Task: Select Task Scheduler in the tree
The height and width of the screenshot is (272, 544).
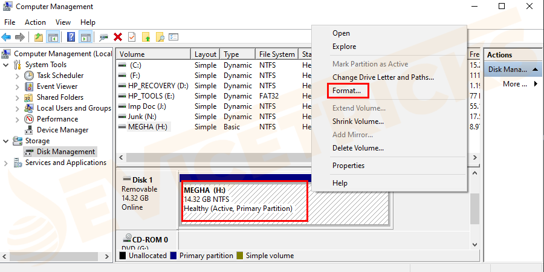Action: [x=60, y=76]
